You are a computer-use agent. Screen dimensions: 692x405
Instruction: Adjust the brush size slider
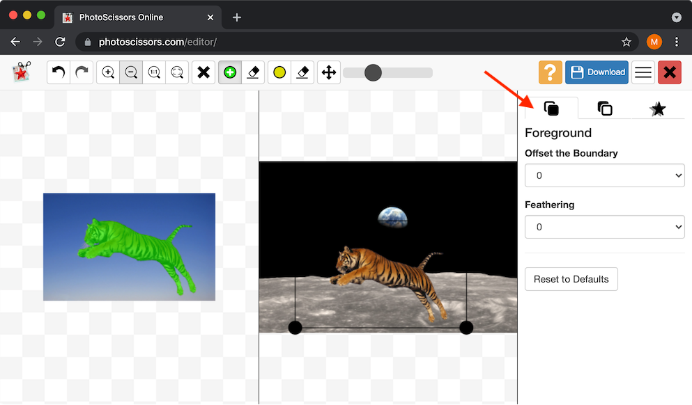(x=373, y=72)
